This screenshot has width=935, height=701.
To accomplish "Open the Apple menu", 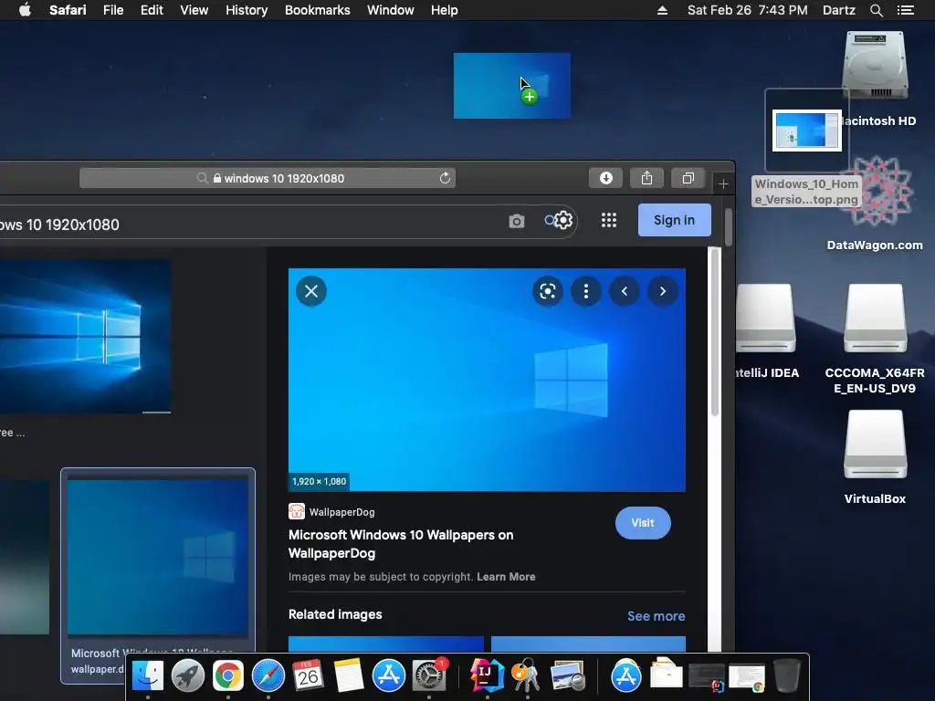I will pyautogui.click(x=25, y=10).
